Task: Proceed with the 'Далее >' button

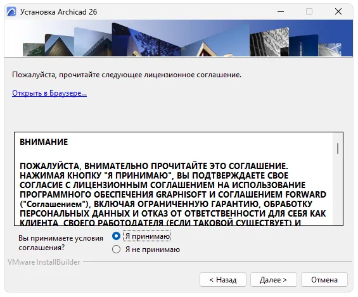Action: pyautogui.click(x=274, y=280)
